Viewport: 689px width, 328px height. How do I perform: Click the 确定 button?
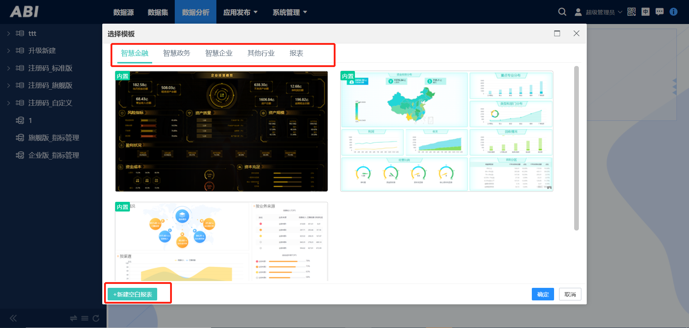(543, 294)
